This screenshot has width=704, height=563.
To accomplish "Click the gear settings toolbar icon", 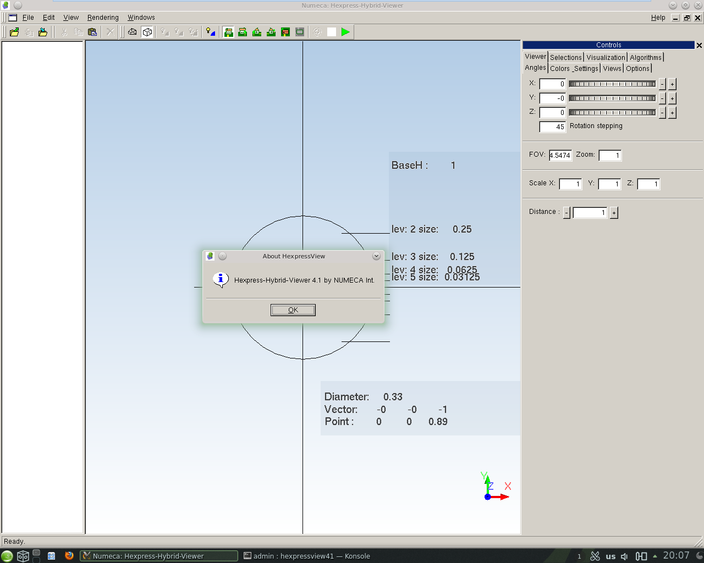I will coord(317,32).
